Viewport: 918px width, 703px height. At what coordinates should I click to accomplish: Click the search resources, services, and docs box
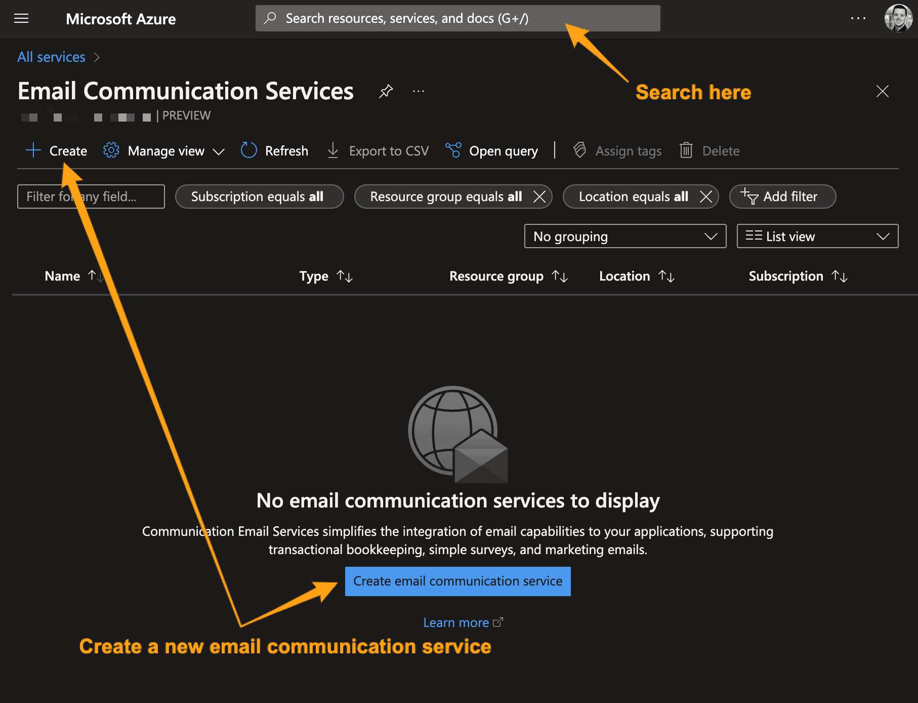(457, 18)
